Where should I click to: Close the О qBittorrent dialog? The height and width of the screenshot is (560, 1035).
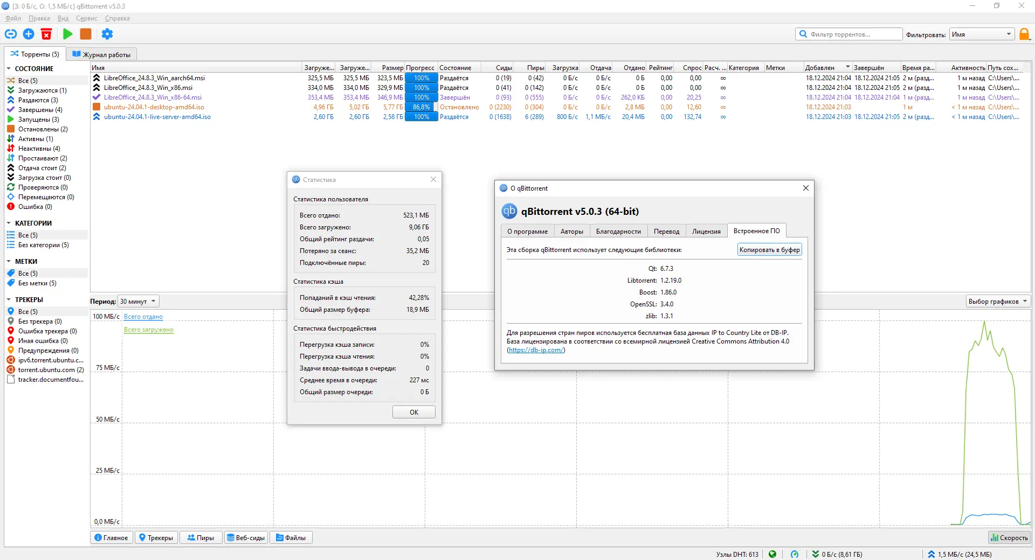coord(806,188)
